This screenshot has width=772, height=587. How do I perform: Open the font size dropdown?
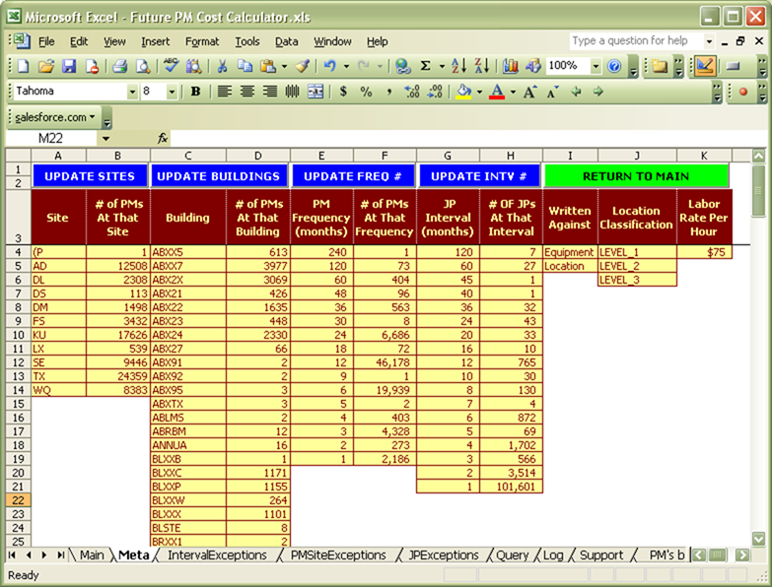pos(172,92)
